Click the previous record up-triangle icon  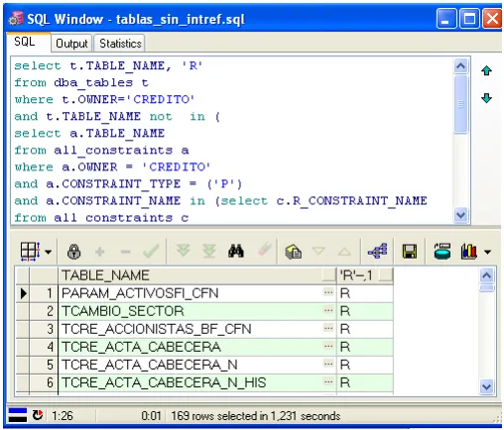[344, 253]
